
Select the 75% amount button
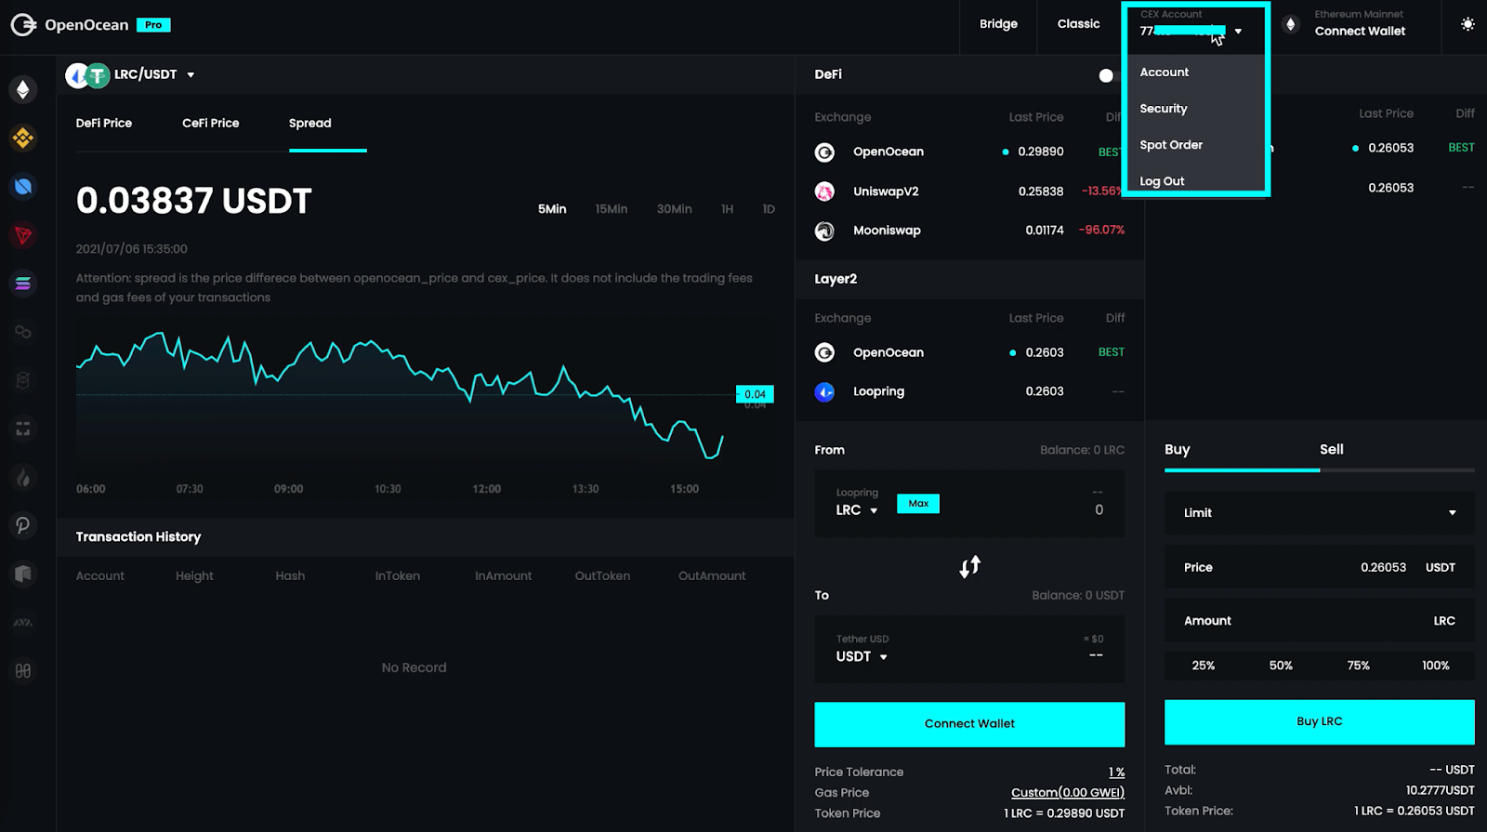pos(1359,666)
